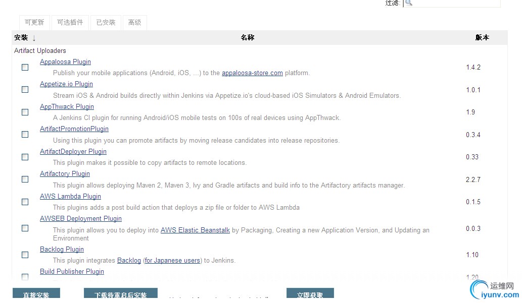
Task: Visit the ArtifactDeployer Plugin link
Action: 73,151
